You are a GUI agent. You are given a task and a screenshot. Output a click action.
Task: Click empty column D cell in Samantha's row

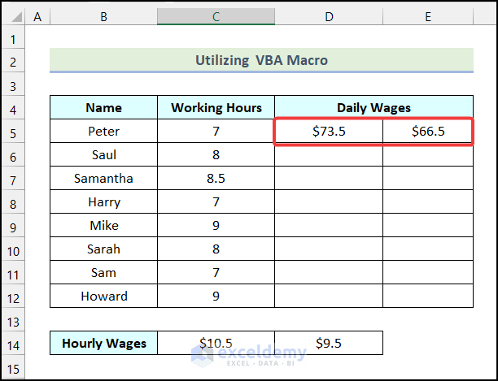pos(329,178)
